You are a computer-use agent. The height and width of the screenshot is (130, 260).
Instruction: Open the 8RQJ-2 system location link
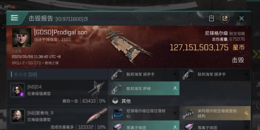tap(18, 63)
